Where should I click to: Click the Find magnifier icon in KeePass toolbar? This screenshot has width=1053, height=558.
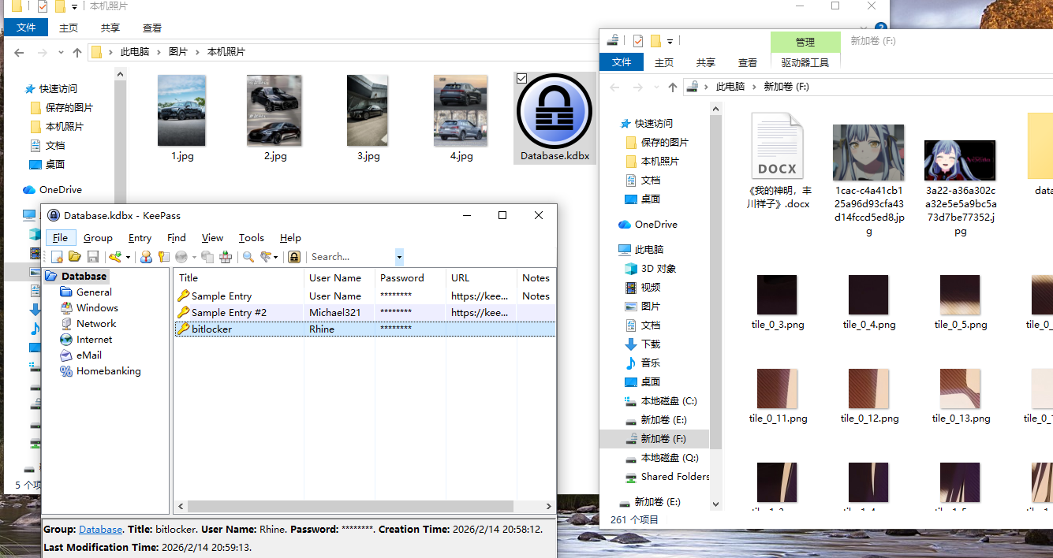pos(248,257)
